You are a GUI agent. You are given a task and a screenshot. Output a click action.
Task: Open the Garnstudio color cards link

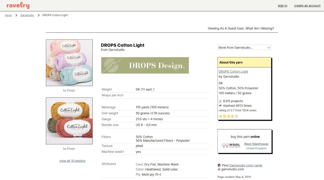coord(246,165)
